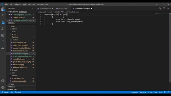171x96 pixels.
Task: Open the Terminal menu
Action: click(40, 4)
